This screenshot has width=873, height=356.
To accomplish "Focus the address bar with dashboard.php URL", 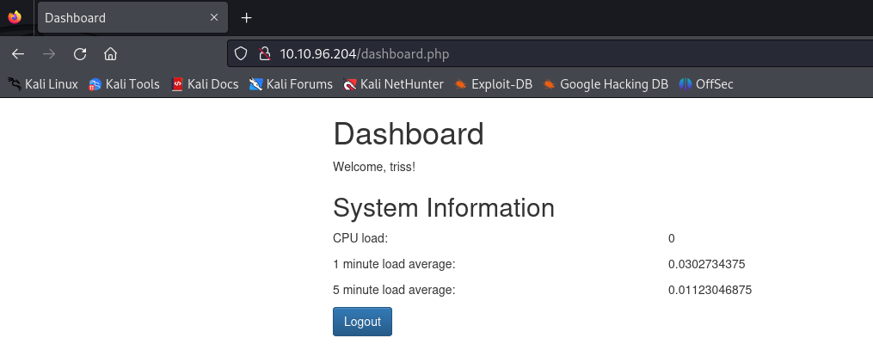I will (x=516, y=54).
